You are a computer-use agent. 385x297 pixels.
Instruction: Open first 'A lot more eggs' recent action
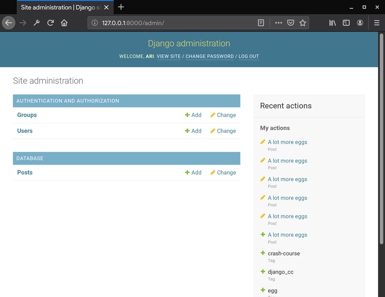[x=287, y=142]
